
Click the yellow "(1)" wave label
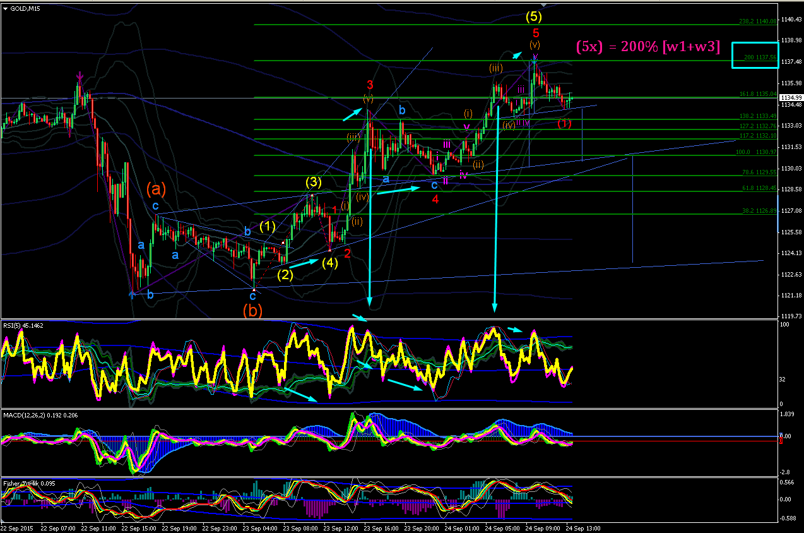[268, 225]
